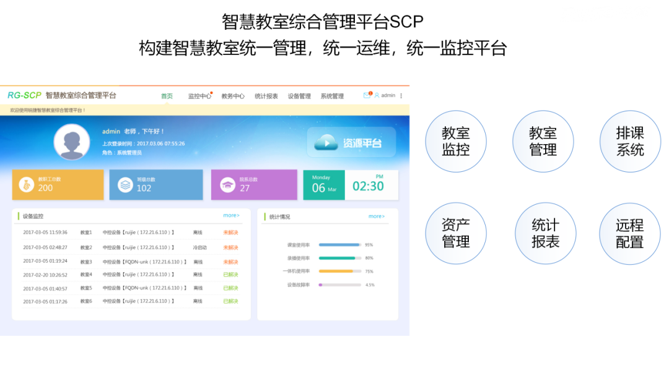Click the admin user avatar icon
669x376 pixels.
pos(377,95)
